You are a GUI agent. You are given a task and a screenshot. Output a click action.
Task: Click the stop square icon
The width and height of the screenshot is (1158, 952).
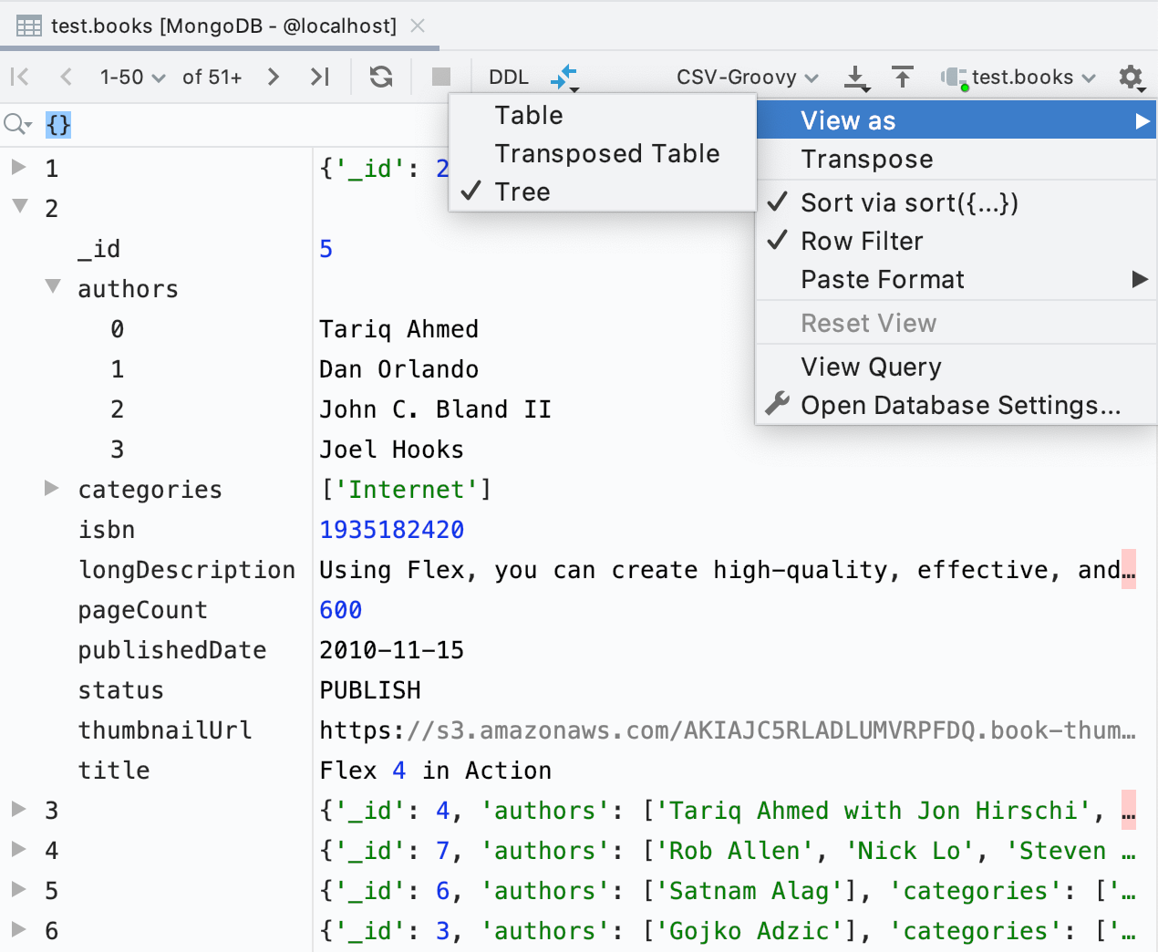(x=441, y=77)
